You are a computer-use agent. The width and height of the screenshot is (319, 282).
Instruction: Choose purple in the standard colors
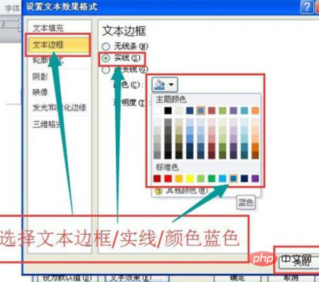pos(255,178)
